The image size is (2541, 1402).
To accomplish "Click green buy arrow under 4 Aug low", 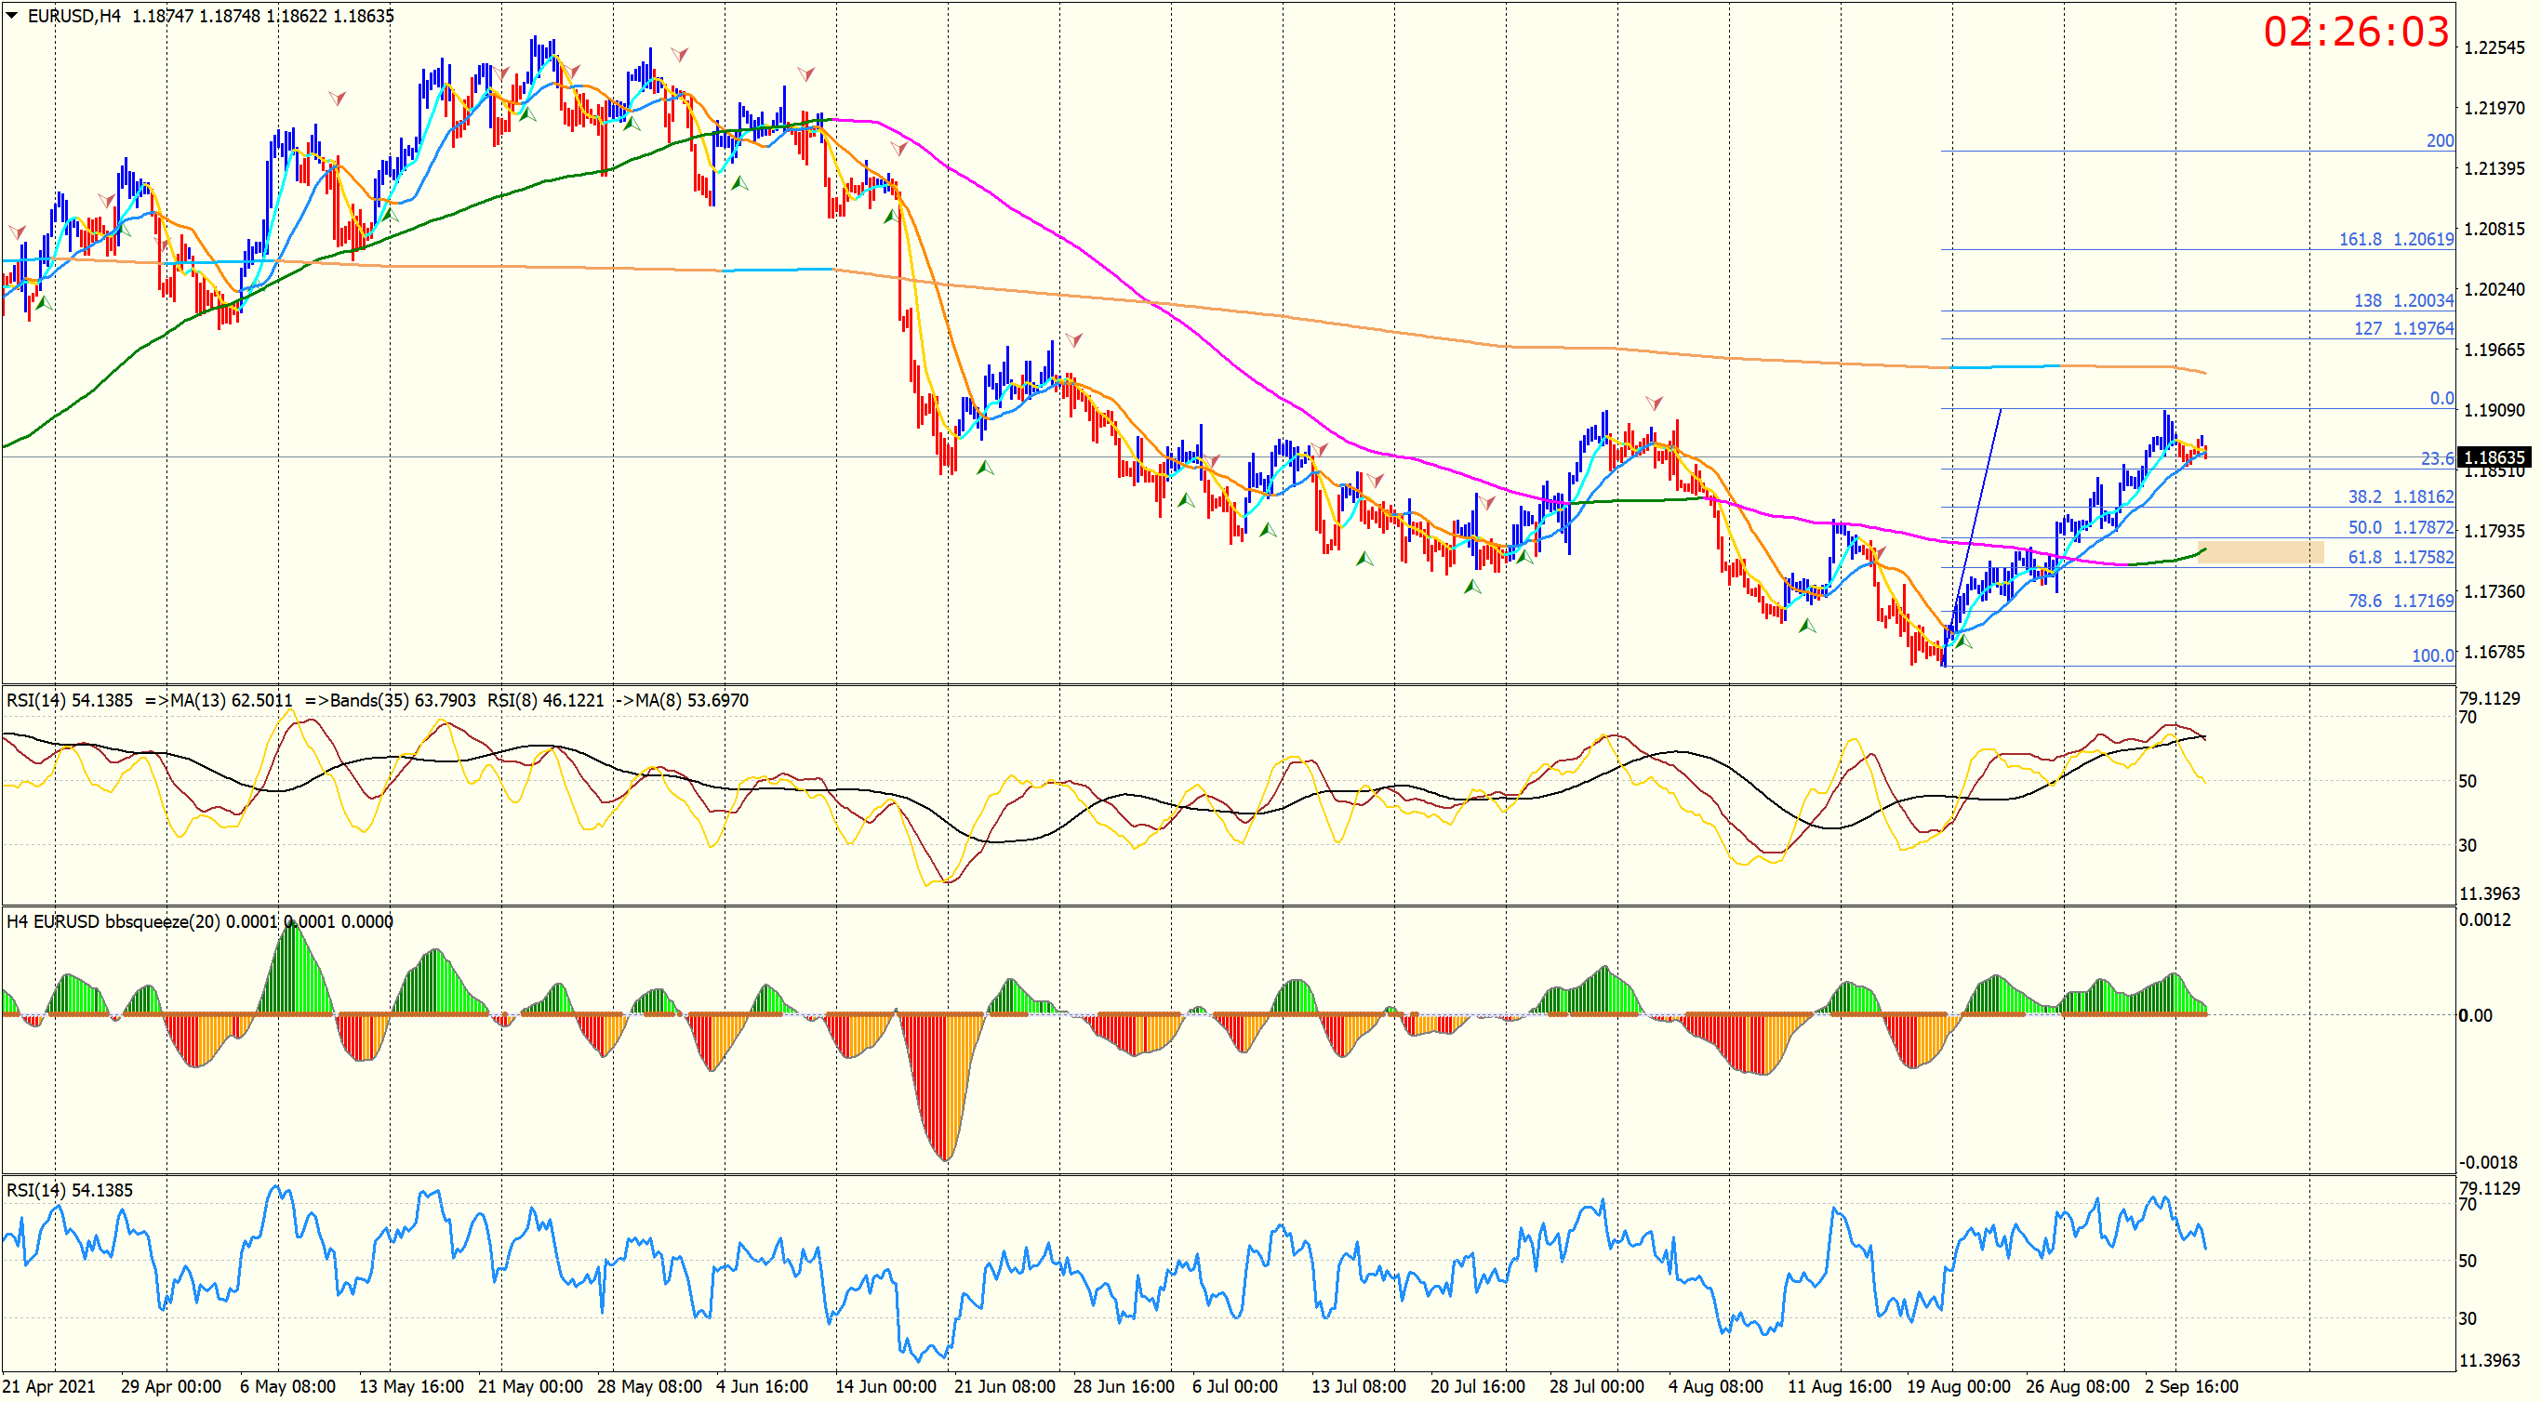I will pos(1807,625).
